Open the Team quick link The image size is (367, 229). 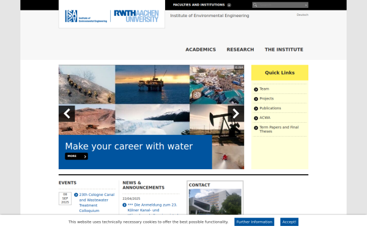click(264, 89)
